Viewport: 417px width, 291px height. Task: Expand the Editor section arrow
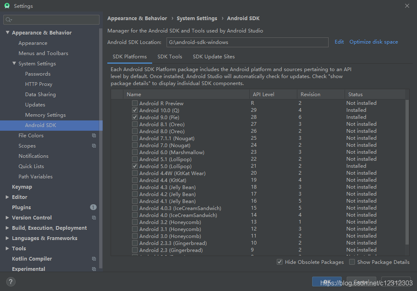[x=7, y=197]
